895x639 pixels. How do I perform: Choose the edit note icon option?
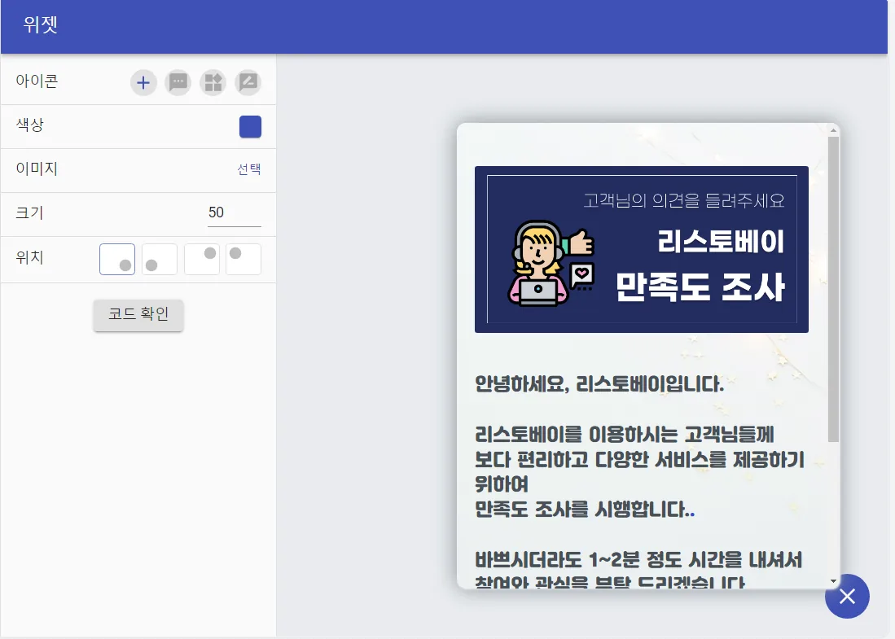click(x=248, y=83)
